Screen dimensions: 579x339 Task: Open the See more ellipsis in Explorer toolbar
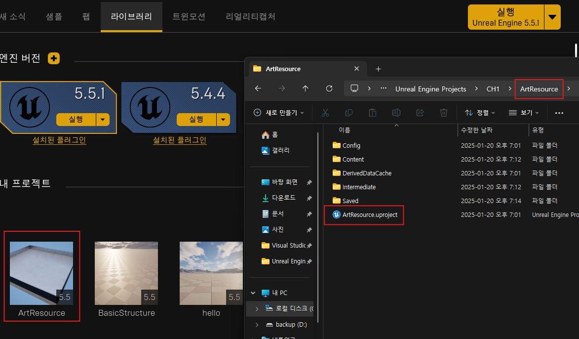559,113
